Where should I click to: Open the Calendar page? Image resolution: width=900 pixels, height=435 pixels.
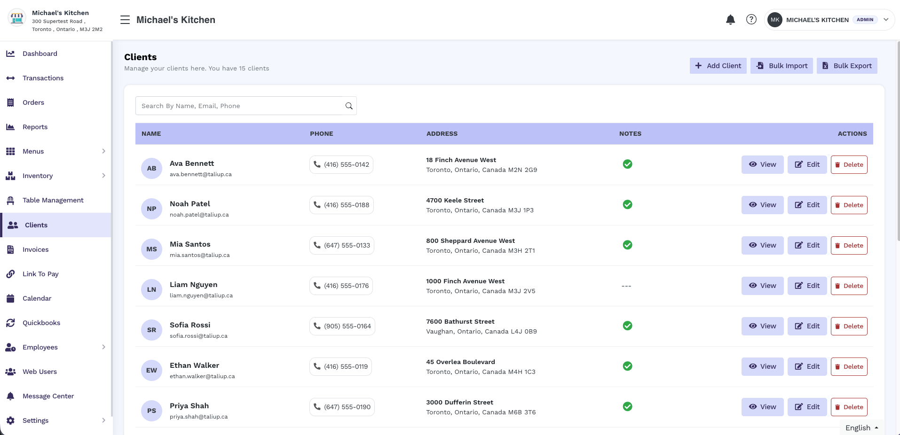tap(37, 298)
